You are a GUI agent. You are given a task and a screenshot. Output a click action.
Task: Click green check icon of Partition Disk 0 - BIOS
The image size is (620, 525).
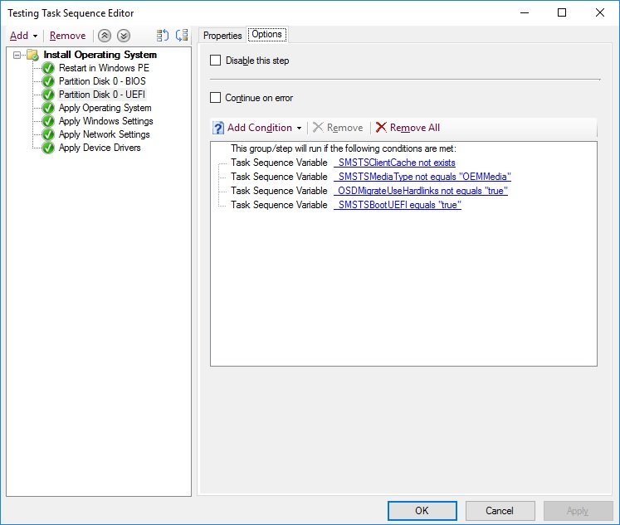tap(48, 81)
